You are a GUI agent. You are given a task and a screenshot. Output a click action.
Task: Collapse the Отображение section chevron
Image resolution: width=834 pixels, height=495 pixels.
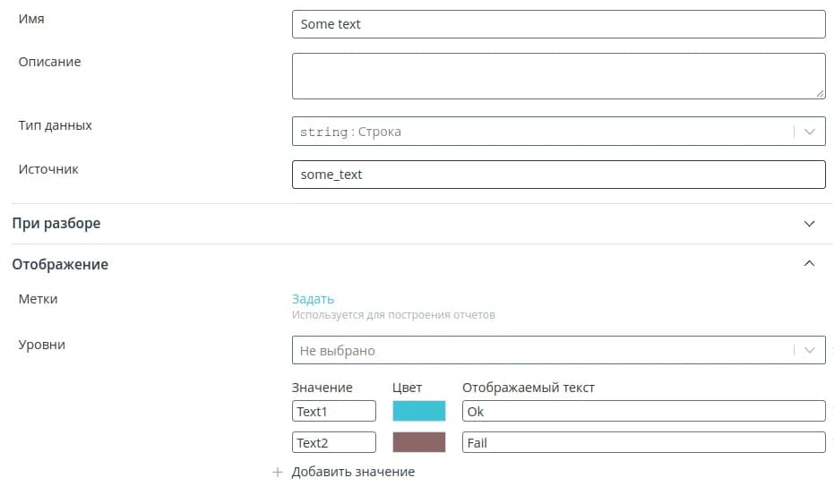click(x=809, y=264)
